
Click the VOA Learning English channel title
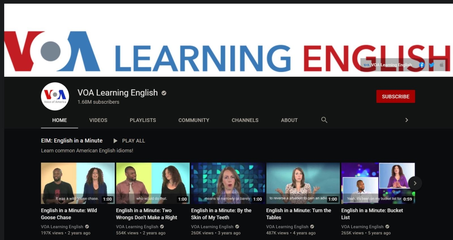click(117, 93)
